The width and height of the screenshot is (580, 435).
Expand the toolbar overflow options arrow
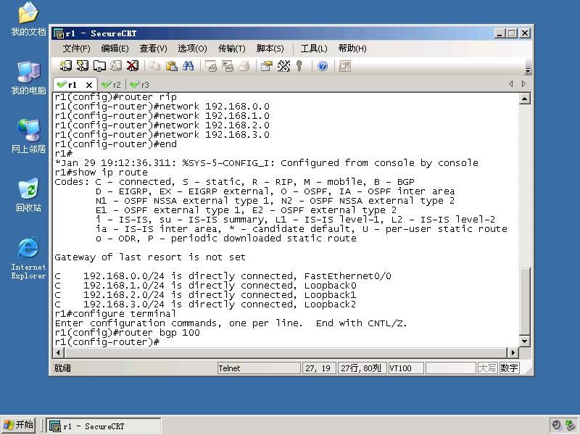point(529,70)
